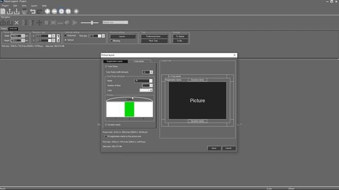The image size is (339, 190).
Task: Click the dark Picture area in layout view
Action: [x=198, y=100]
